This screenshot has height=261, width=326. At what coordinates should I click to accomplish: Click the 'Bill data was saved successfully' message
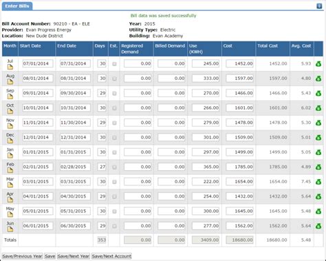(163, 16)
